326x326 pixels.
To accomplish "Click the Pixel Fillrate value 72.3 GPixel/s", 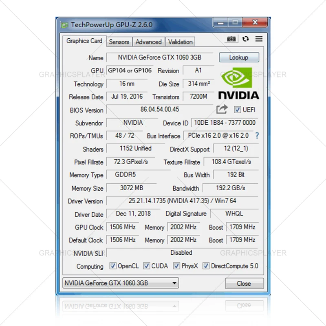I will [131, 162].
